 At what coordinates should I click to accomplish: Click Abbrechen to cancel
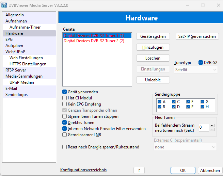(x=210, y=170)
